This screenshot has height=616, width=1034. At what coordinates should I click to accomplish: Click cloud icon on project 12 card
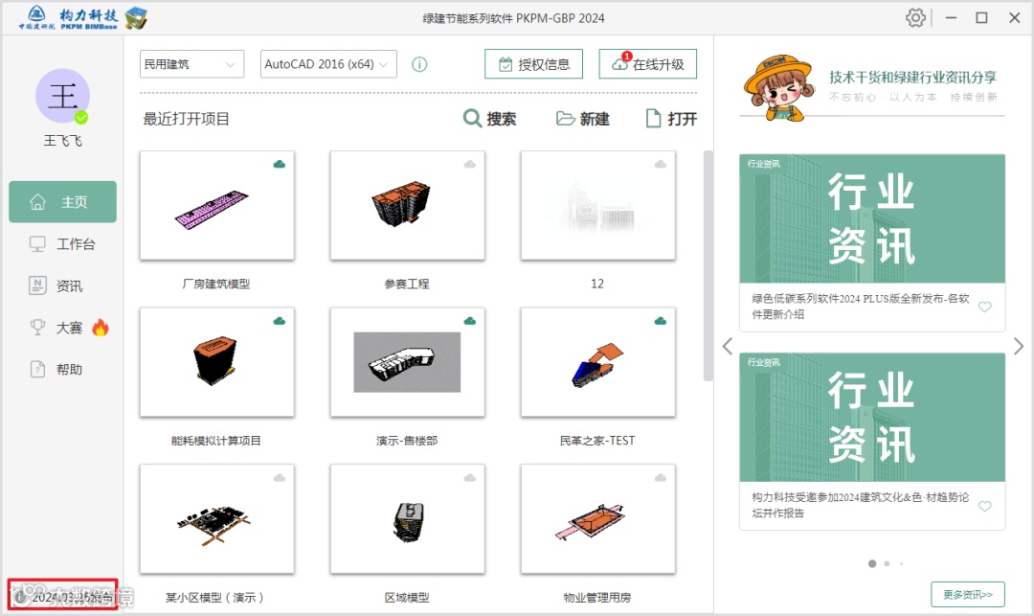(x=660, y=164)
